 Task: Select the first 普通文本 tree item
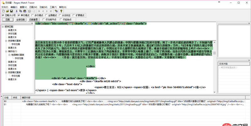[12, 30]
